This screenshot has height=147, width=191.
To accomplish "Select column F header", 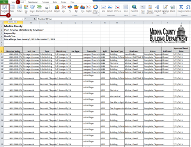I will click(91, 23).
